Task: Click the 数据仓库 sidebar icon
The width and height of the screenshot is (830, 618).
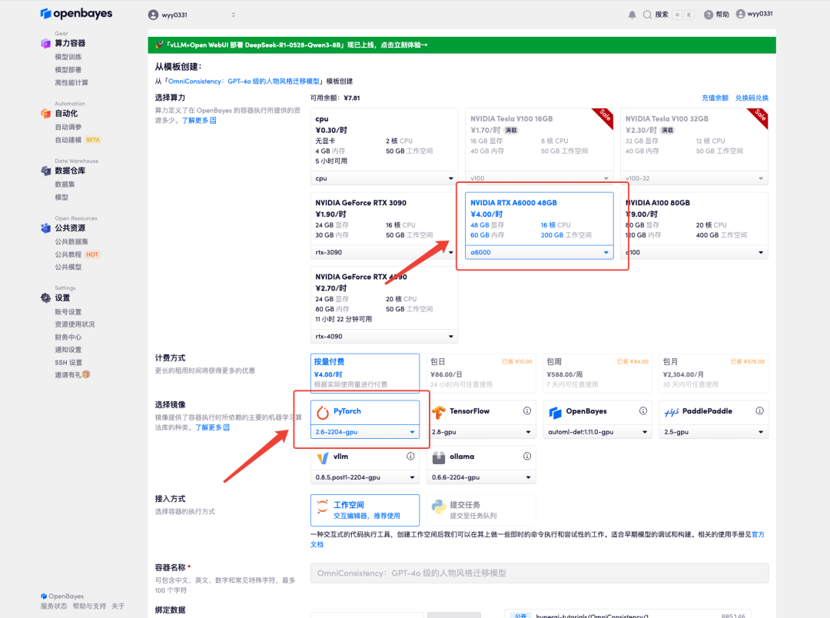Action: [46, 171]
